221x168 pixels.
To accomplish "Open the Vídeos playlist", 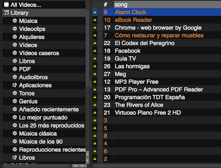I will 44,45.
